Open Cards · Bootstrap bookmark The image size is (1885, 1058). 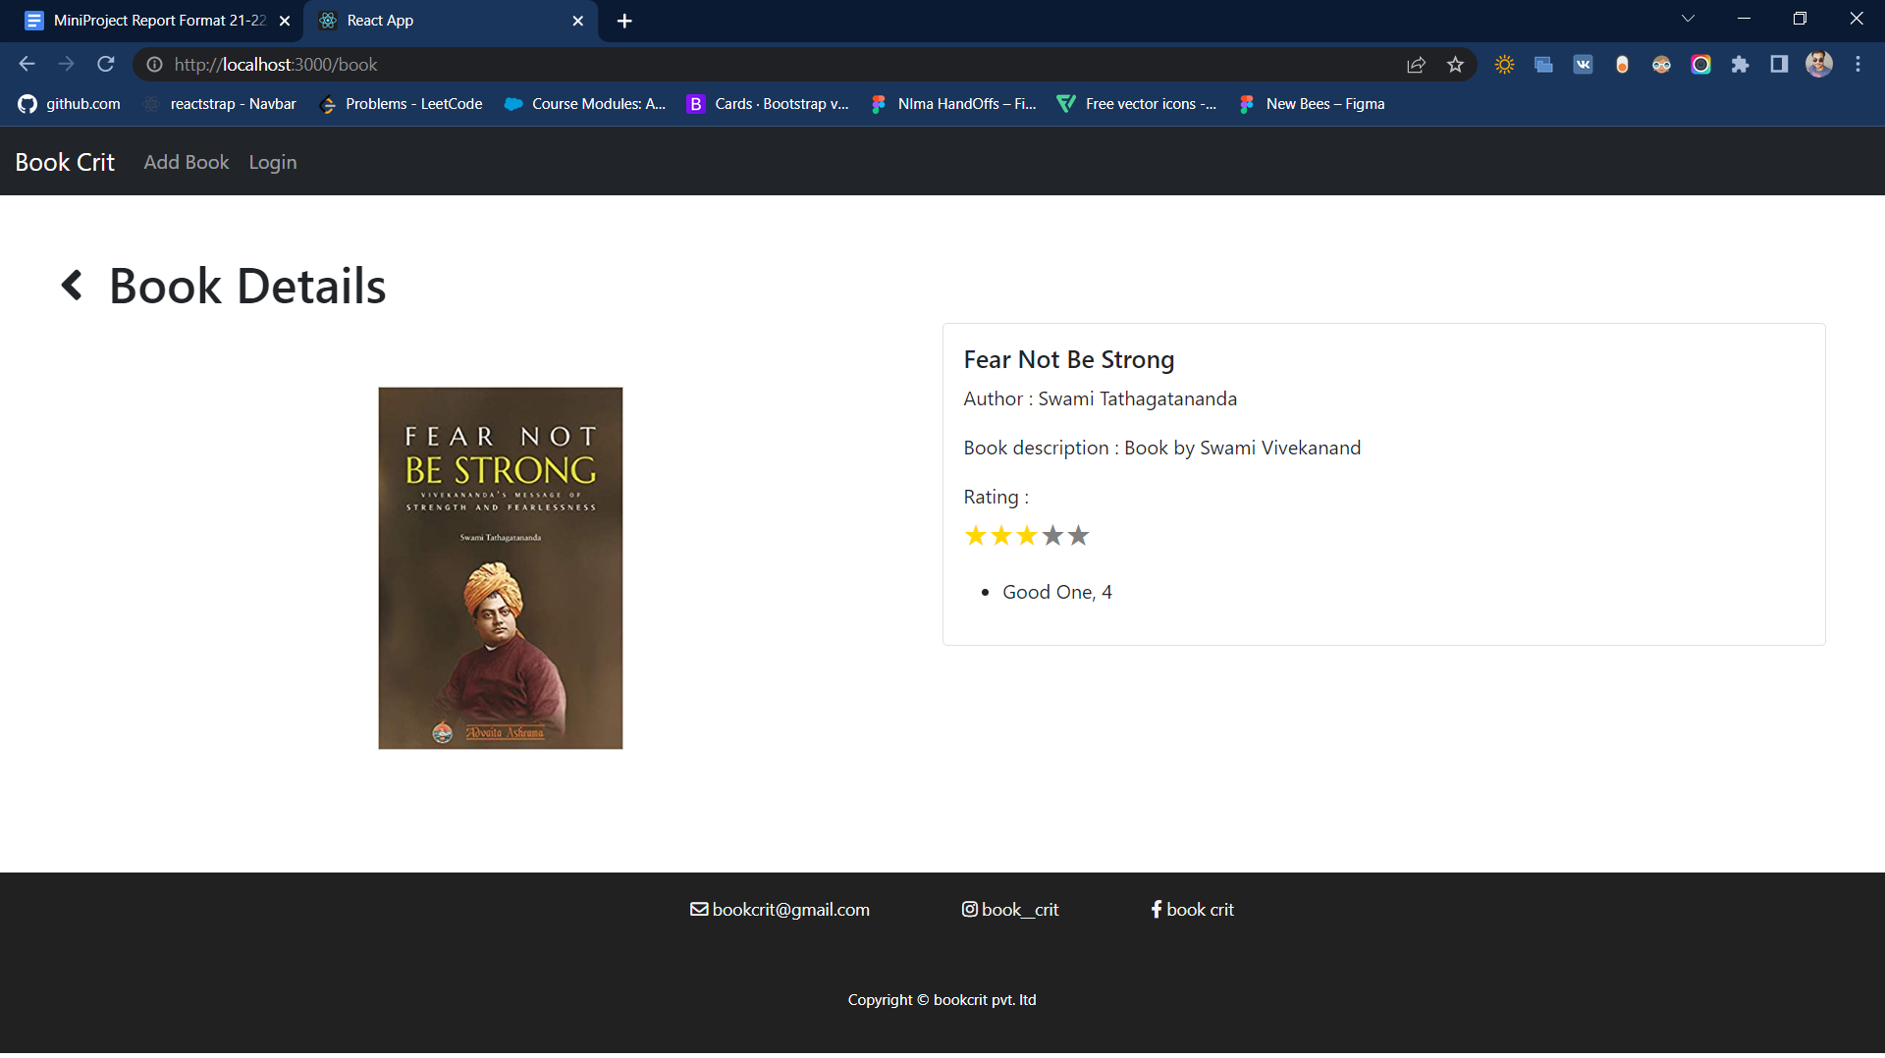(x=768, y=104)
